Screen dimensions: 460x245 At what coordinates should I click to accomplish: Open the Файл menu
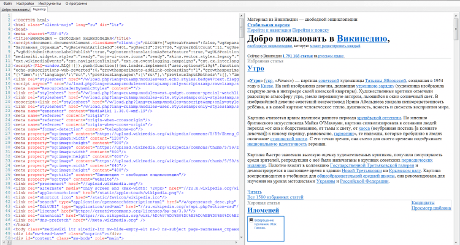[7, 4]
